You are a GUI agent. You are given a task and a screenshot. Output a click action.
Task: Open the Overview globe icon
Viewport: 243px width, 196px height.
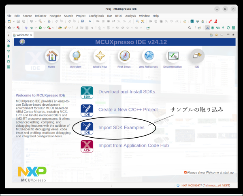(x=75, y=56)
